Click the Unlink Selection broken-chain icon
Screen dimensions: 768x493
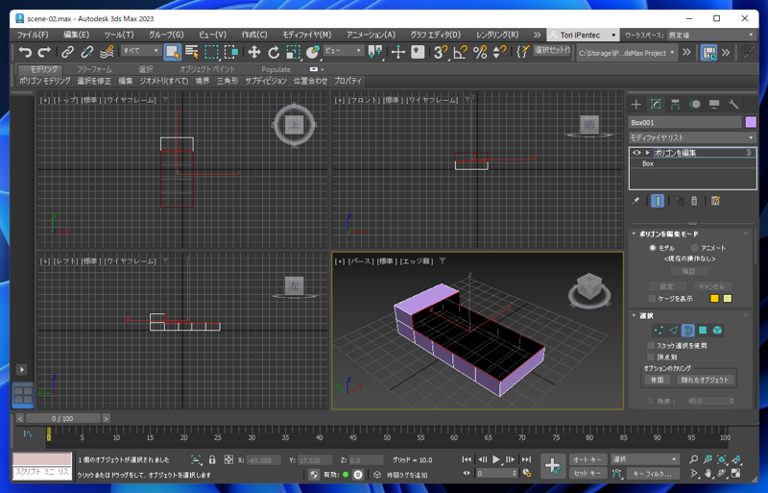[x=86, y=52]
